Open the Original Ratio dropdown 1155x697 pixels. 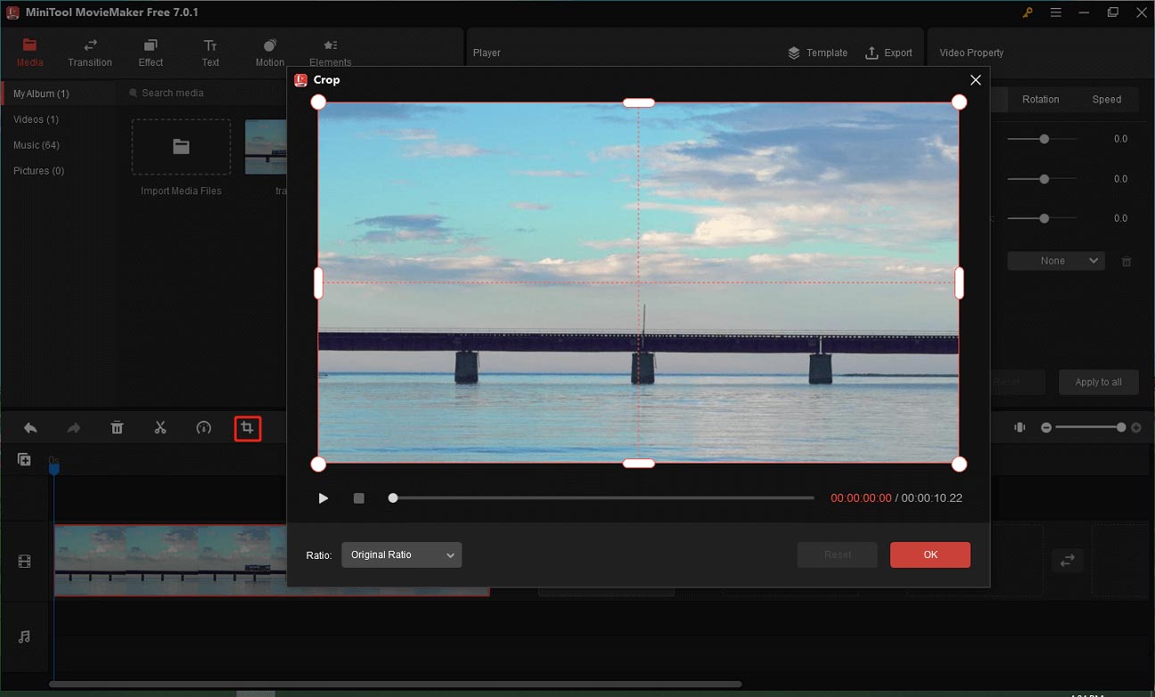click(401, 554)
